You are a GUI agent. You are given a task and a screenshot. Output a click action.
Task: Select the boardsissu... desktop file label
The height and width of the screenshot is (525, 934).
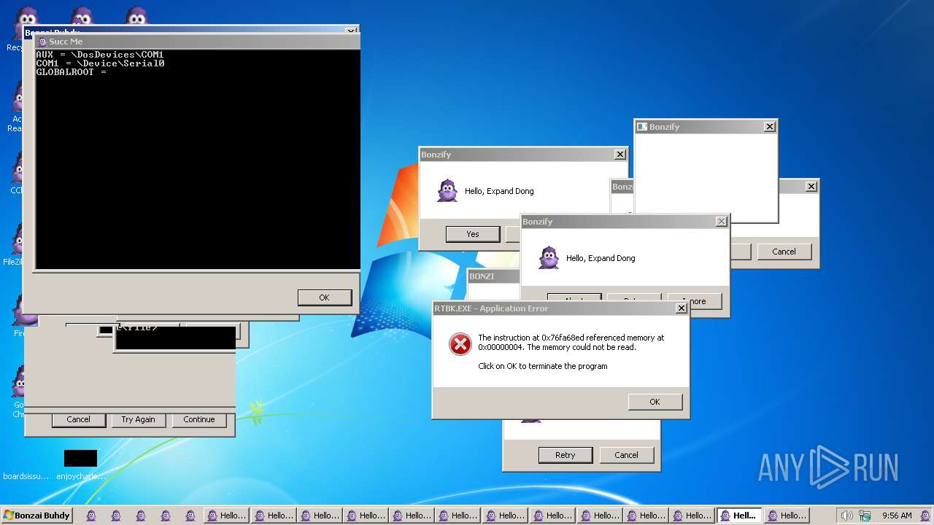click(x=26, y=476)
